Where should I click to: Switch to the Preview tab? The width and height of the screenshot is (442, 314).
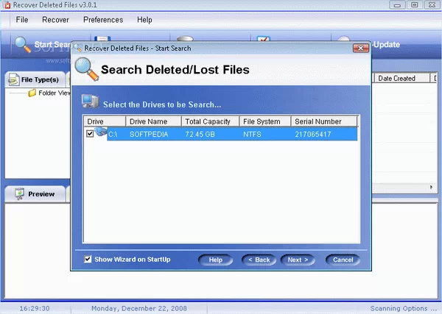point(35,194)
